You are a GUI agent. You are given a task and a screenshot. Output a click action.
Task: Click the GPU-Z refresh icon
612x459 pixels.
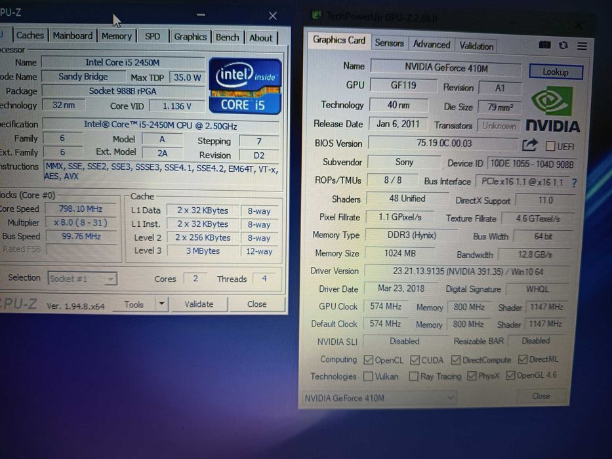pyautogui.click(x=563, y=45)
